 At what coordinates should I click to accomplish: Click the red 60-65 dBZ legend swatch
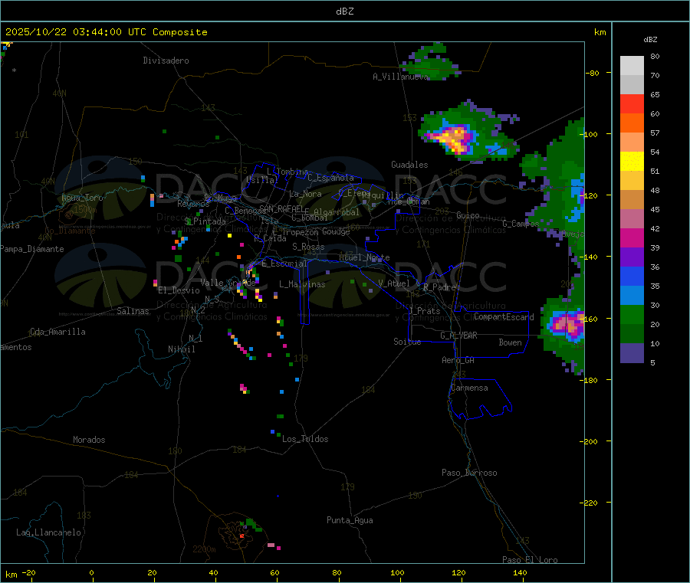[x=632, y=103]
